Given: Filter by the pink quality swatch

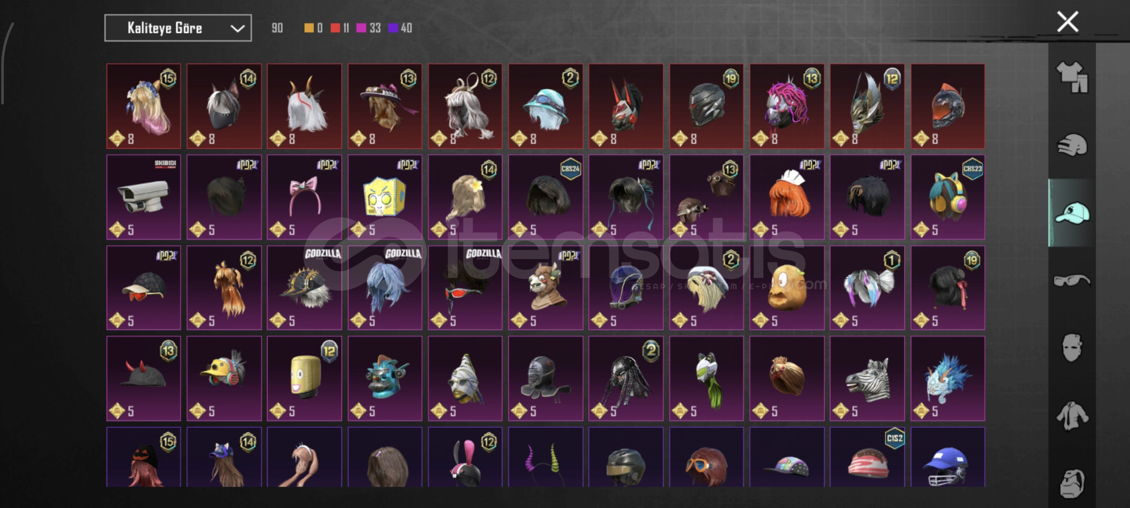Looking at the screenshot, I should point(361,28).
